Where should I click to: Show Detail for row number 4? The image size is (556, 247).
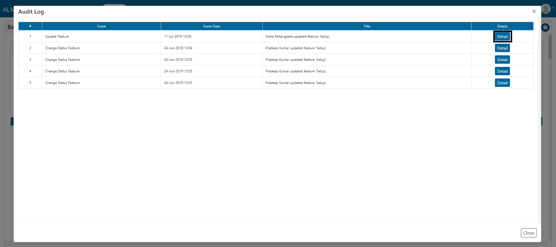[502, 71]
